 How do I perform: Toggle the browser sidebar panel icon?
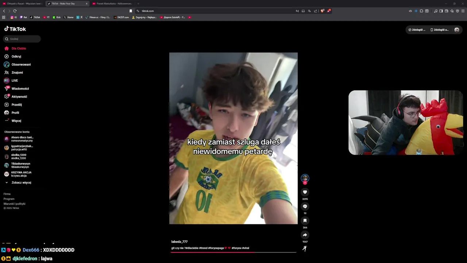(x=441, y=11)
